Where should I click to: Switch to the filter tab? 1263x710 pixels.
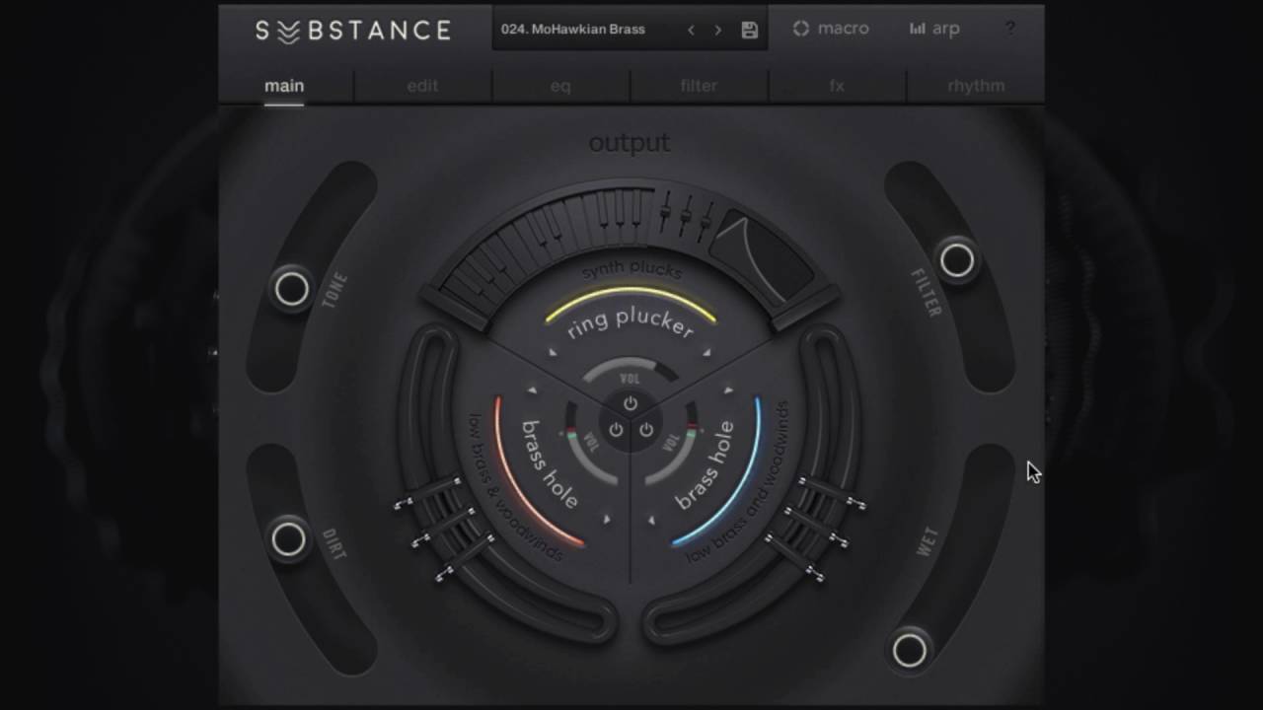(699, 86)
